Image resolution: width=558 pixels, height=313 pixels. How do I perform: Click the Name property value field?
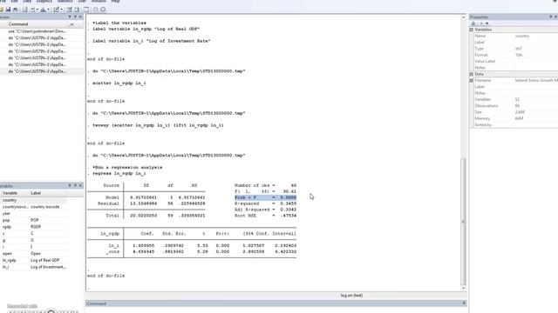pos(535,36)
